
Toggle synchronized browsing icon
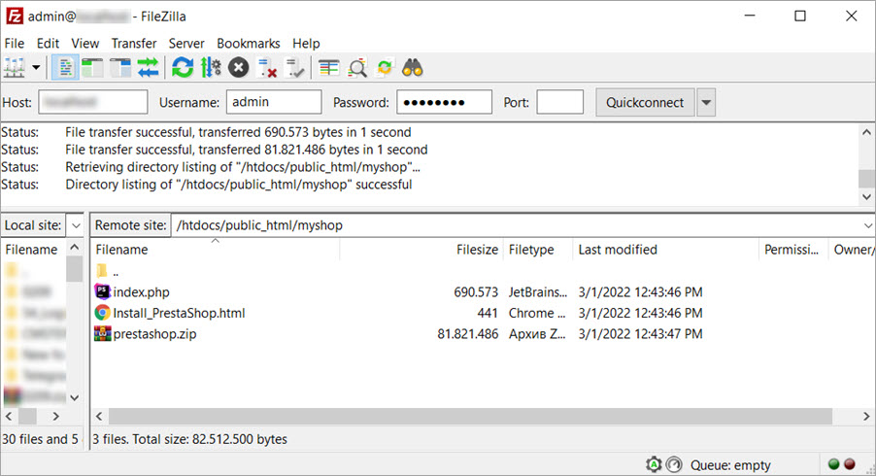coord(385,68)
